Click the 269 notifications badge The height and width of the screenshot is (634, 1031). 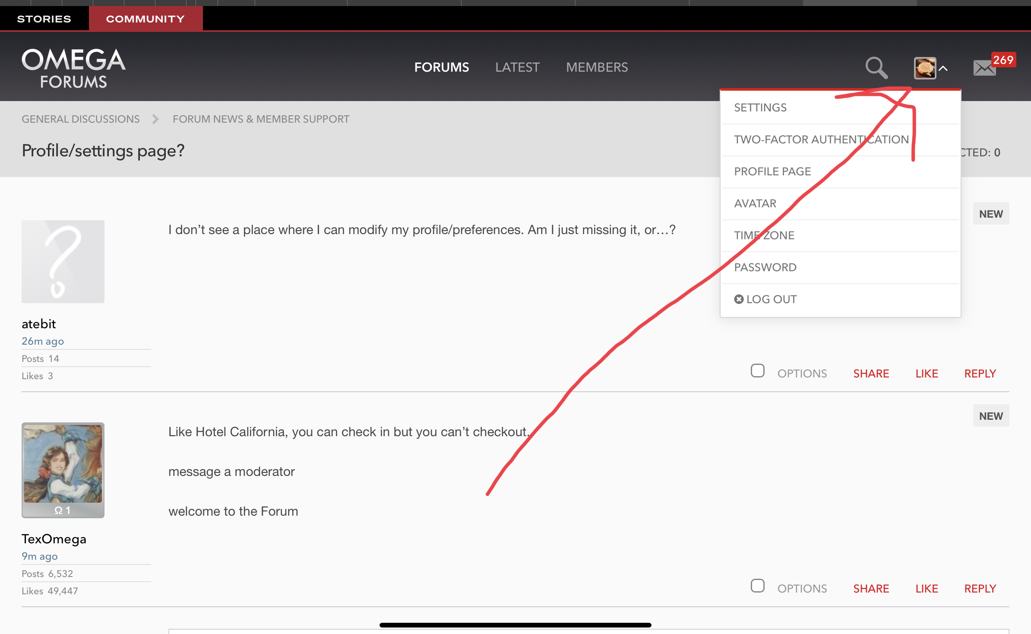(x=1003, y=60)
